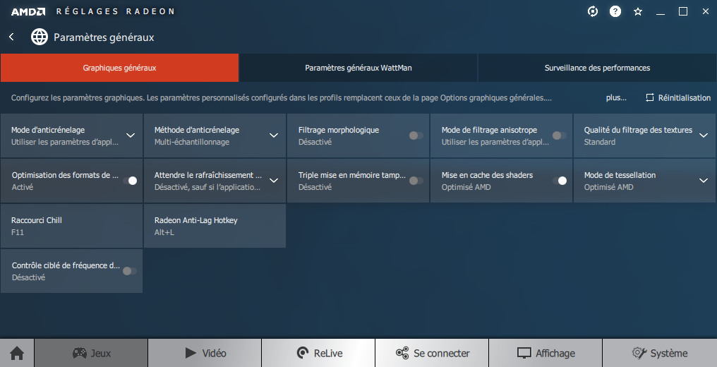The height and width of the screenshot is (367, 717).
Task: Expand Mode de tessellation options
Action: coord(703,181)
